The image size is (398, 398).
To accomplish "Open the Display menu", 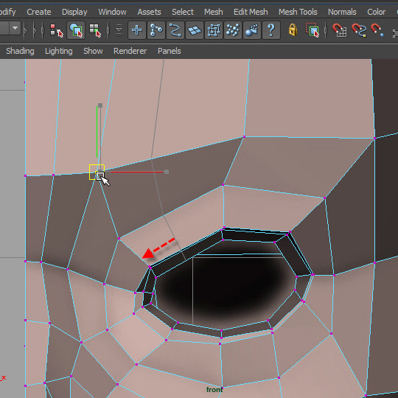I will 74,12.
